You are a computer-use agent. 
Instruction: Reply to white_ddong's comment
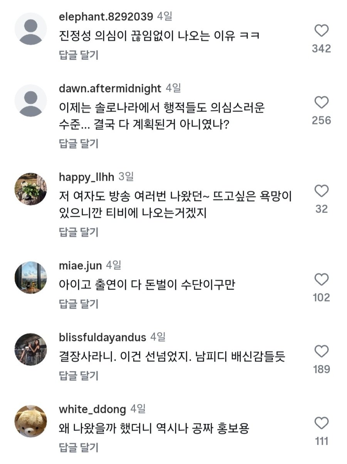[79, 448]
